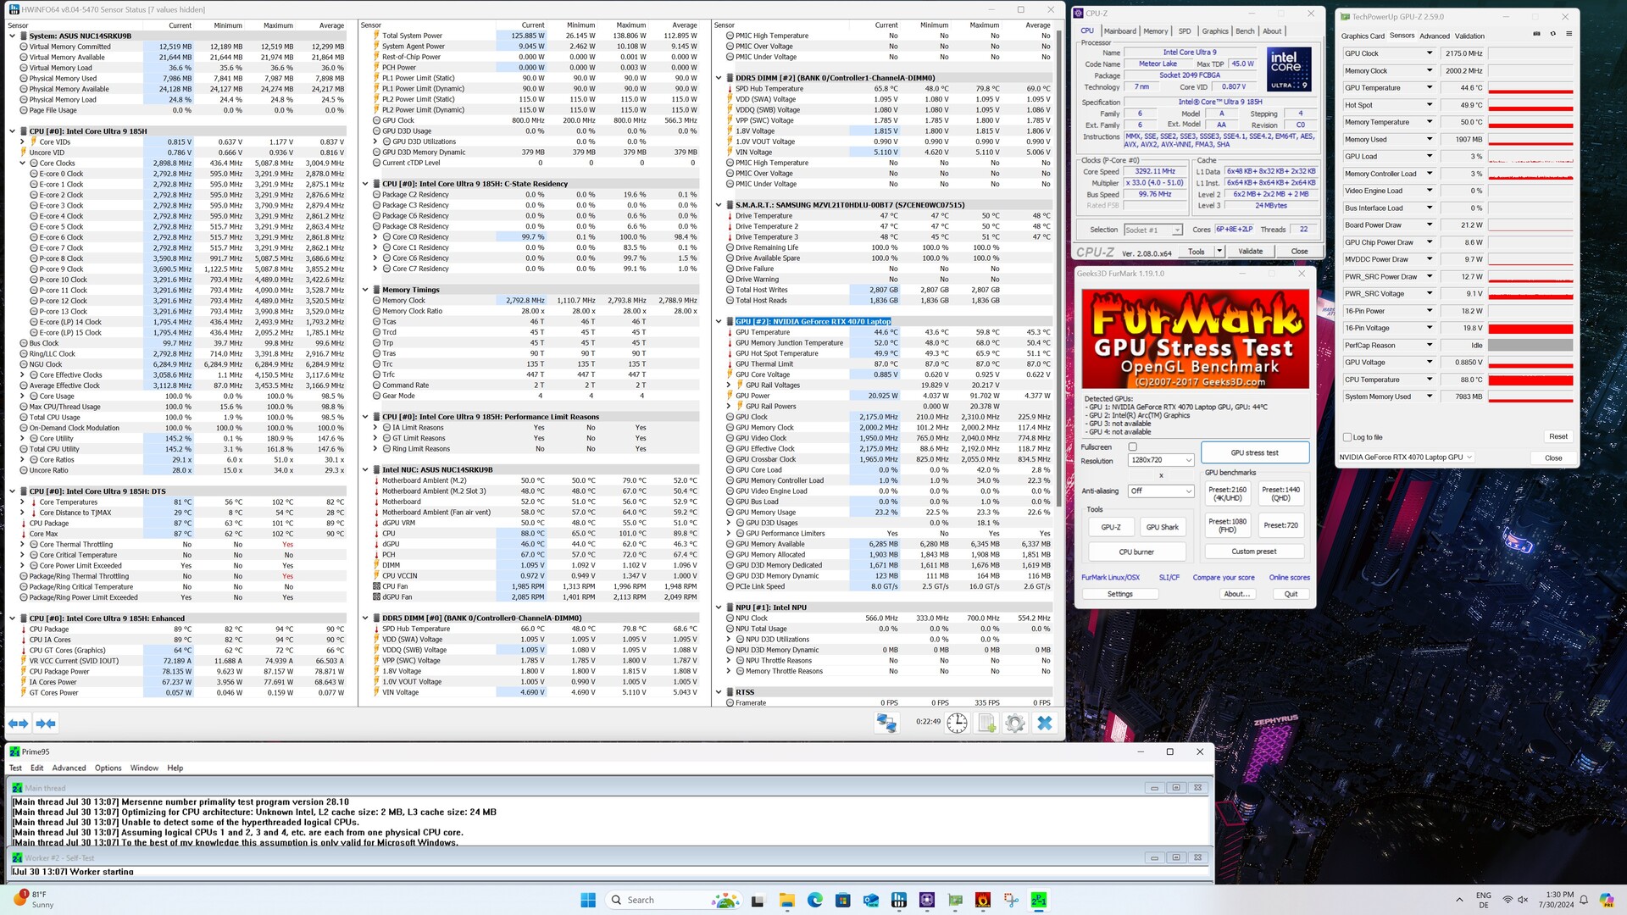Collapse Memory Timings section in HWiNFO
The height and width of the screenshot is (915, 1627).
pyautogui.click(x=365, y=290)
